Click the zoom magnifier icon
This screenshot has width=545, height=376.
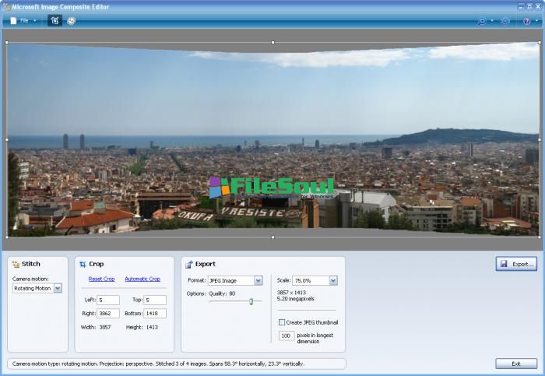point(481,21)
